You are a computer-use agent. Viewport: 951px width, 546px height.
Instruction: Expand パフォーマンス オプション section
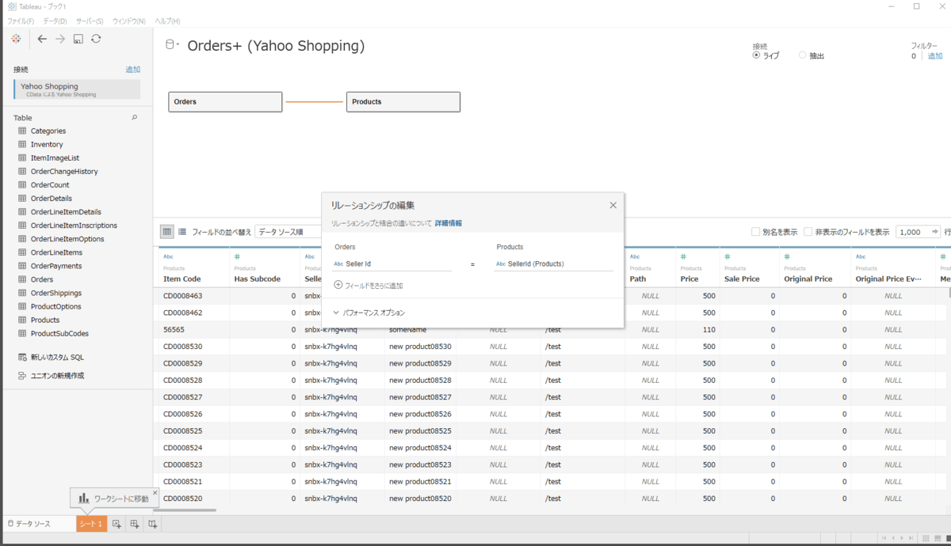(369, 313)
